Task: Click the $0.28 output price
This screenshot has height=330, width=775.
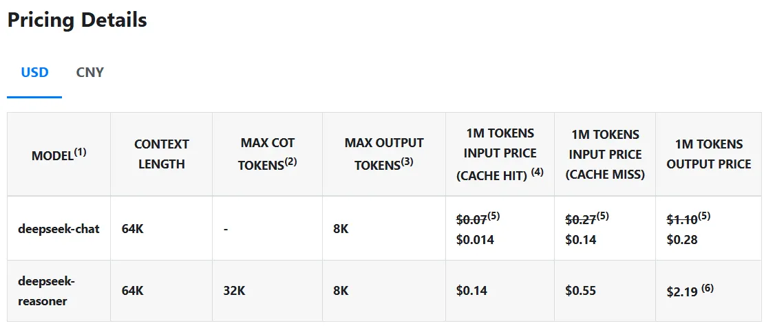Action: (682, 240)
